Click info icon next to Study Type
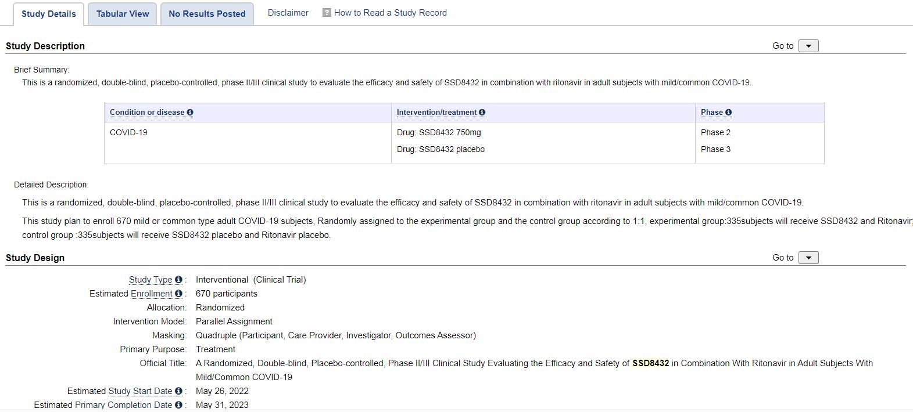This screenshot has height=412, width=913. tap(178, 280)
